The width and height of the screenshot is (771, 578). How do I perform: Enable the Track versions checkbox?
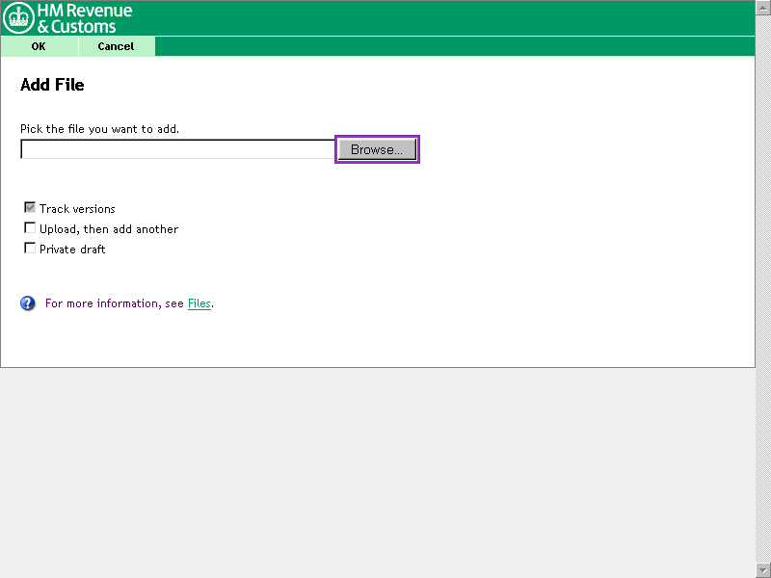(30, 208)
